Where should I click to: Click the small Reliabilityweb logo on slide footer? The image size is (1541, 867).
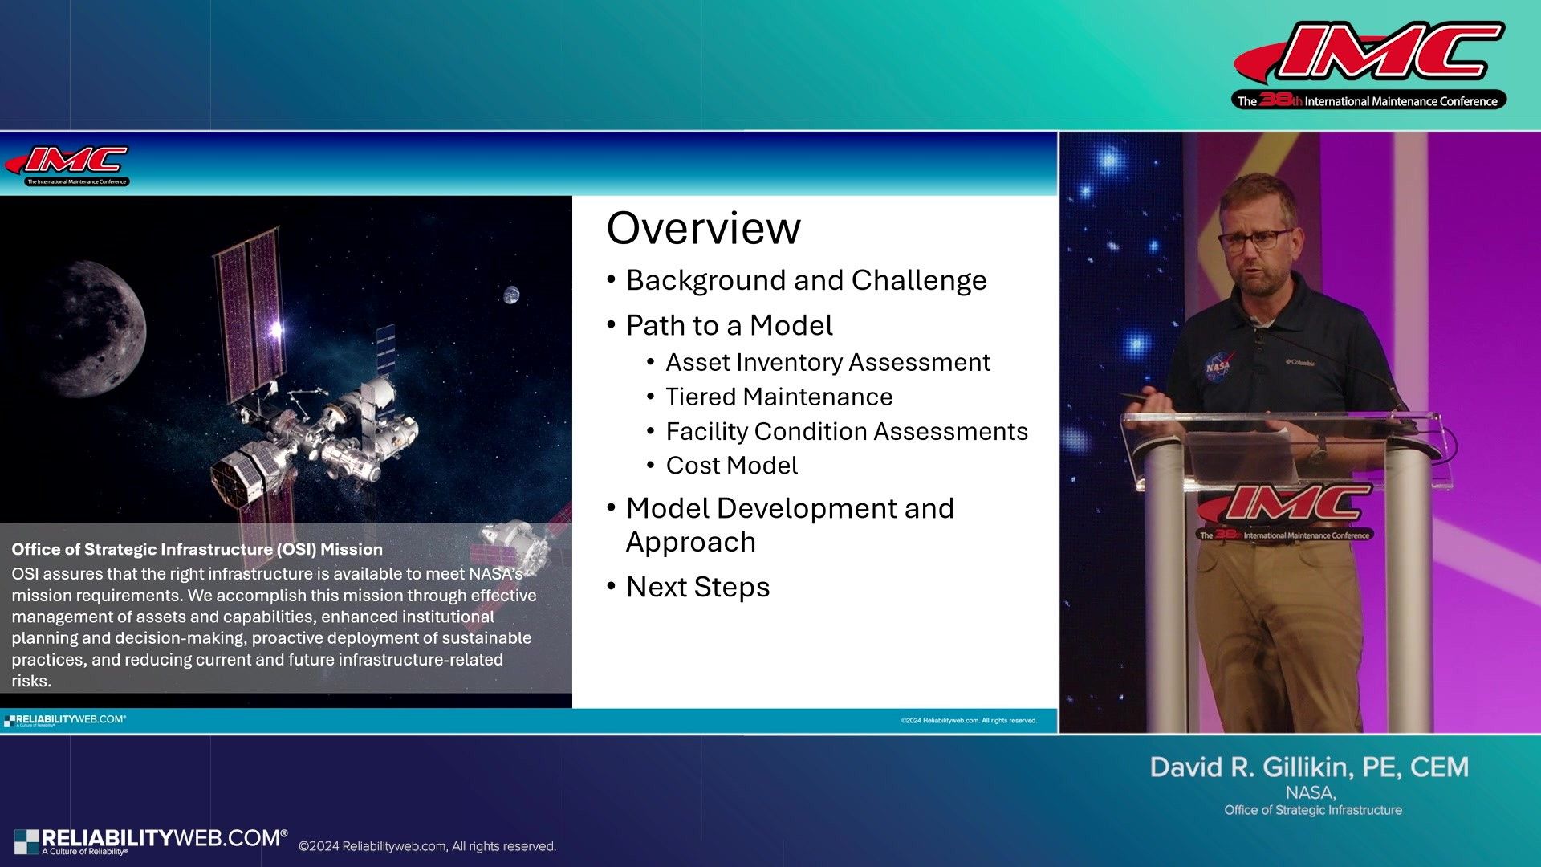point(64,720)
